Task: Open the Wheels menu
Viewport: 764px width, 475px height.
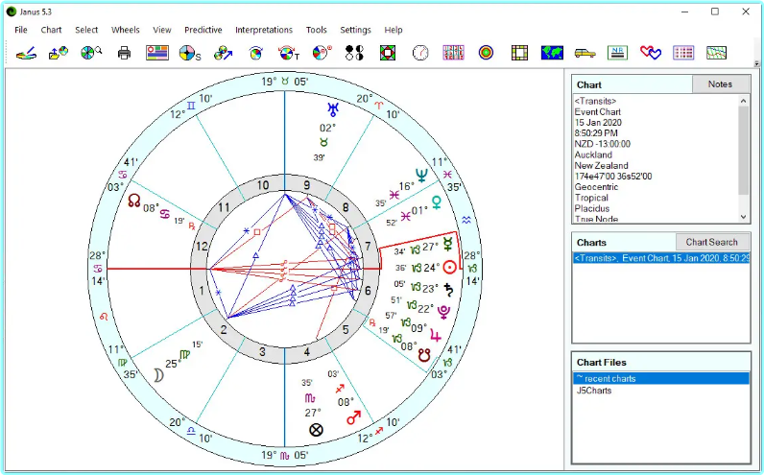Action: (x=125, y=30)
